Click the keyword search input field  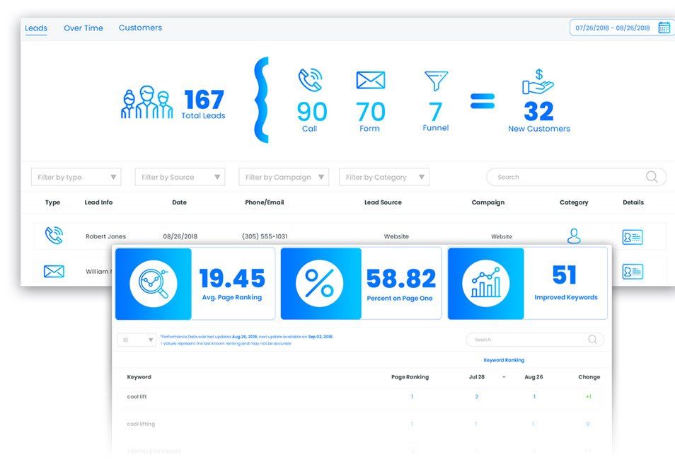click(535, 340)
